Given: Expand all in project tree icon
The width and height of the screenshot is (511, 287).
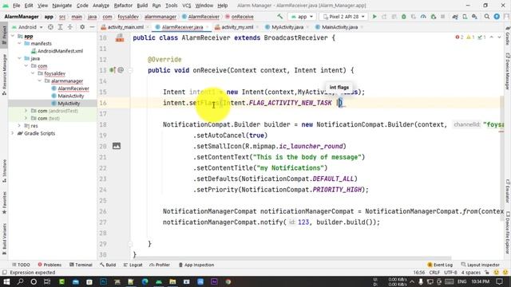Looking at the screenshot, I should click(61, 27).
